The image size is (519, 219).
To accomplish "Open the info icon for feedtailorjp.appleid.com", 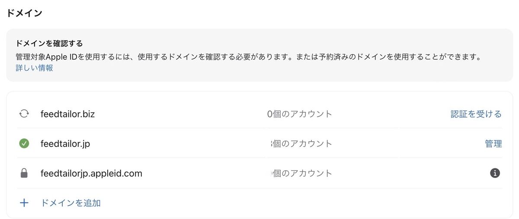I will [495, 173].
